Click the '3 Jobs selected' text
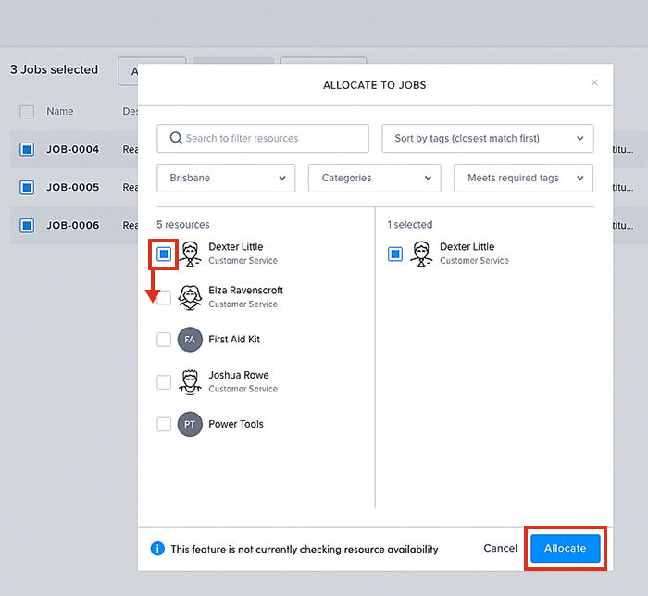This screenshot has width=648, height=596. tap(54, 69)
